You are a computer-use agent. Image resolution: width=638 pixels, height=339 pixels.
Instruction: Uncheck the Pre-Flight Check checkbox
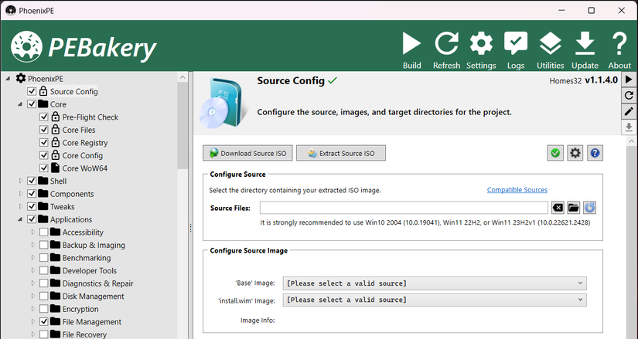point(44,117)
